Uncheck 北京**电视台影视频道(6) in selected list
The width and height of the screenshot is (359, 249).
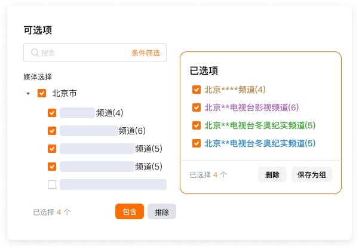196,107
